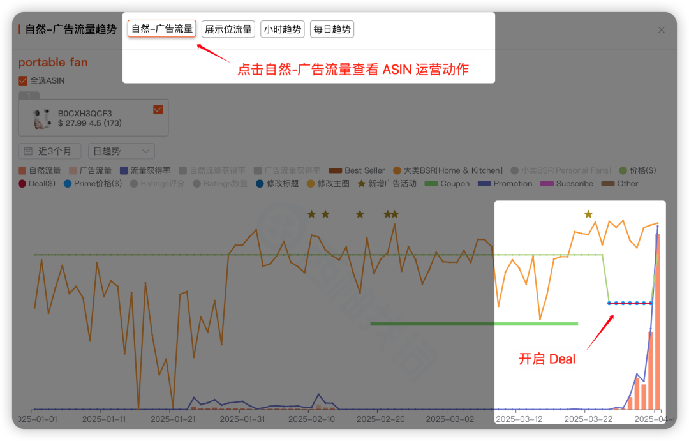Deselect the B0CXH3QCF3 product checkbox
Image resolution: width=689 pixels, height=441 pixels.
coord(158,109)
